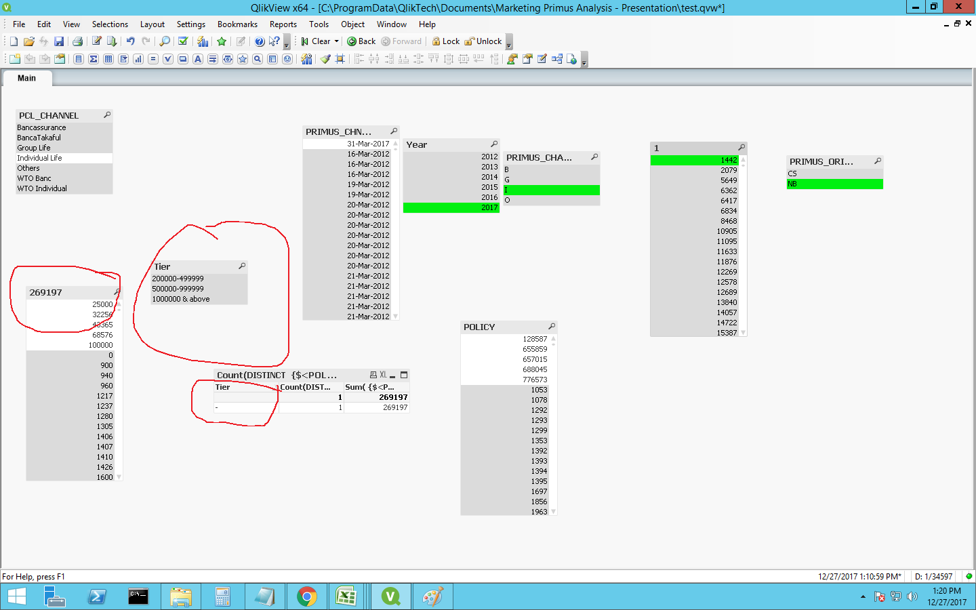Create a Chart with bar chart icon

[x=138, y=59]
